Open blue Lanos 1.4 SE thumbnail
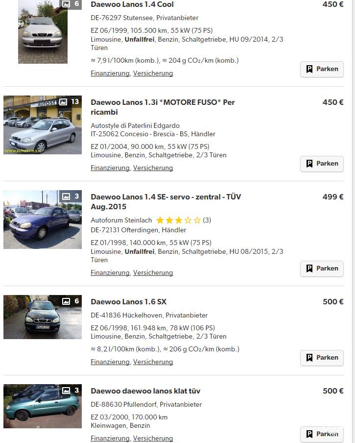 point(43,220)
